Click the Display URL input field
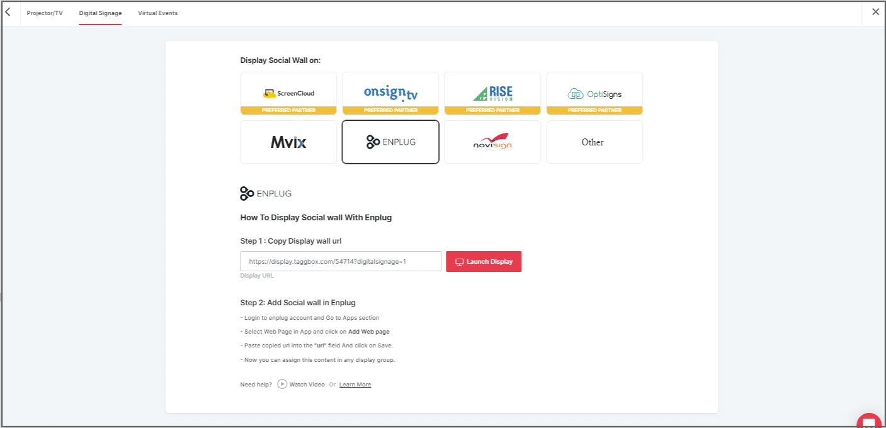Screen dimensions: 886x428 340,262
